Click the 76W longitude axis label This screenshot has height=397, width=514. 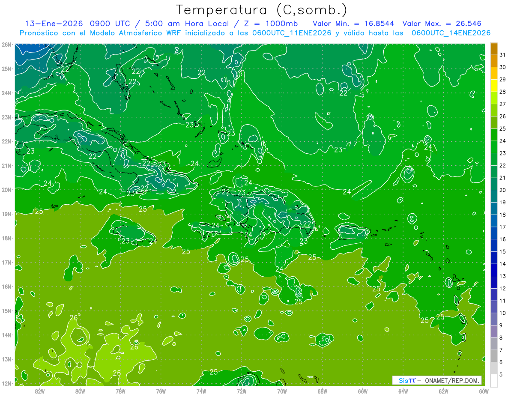(x=161, y=391)
